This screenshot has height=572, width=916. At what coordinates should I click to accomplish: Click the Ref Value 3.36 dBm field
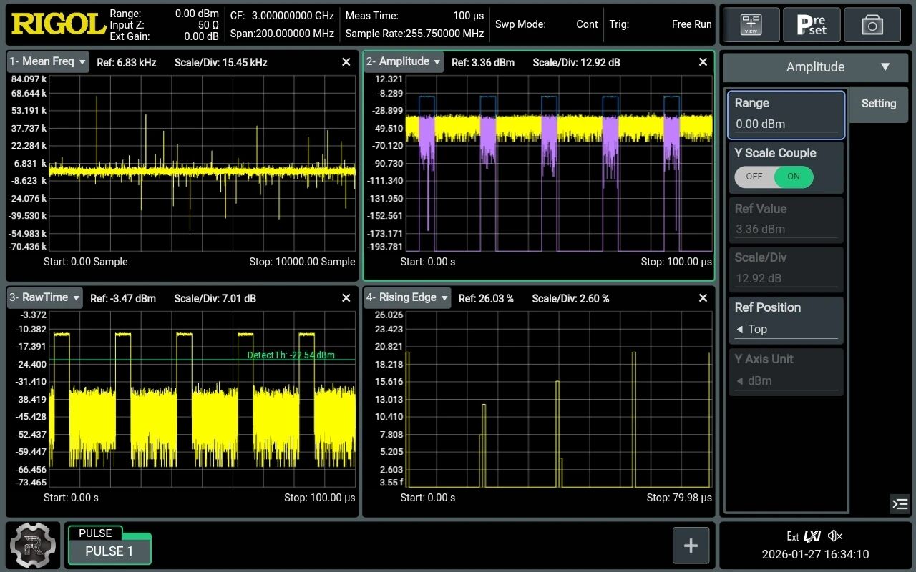pyautogui.click(x=786, y=220)
